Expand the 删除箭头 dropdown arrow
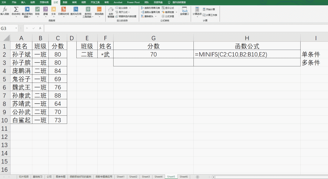328x179 pixels. point(156,16)
